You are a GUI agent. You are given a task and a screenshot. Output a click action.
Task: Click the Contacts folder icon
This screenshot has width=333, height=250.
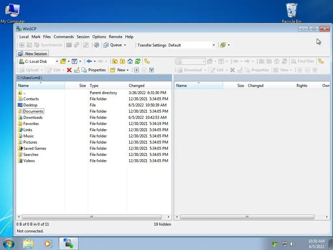click(x=20, y=99)
